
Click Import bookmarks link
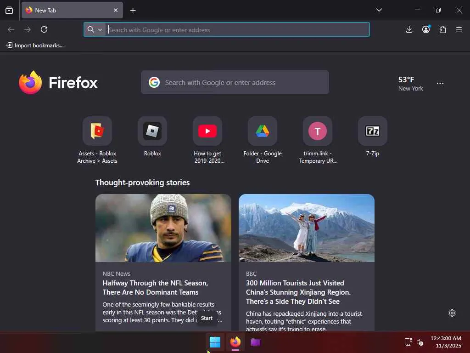35,46
